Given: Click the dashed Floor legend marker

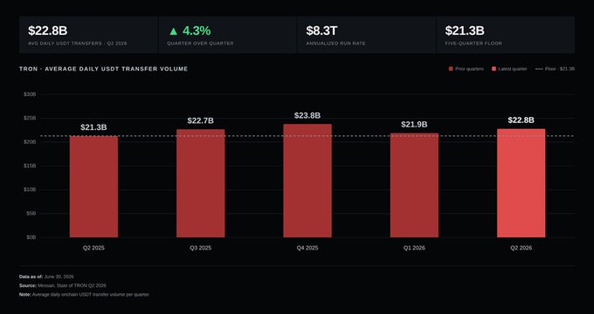Looking at the screenshot, I should 539,69.
